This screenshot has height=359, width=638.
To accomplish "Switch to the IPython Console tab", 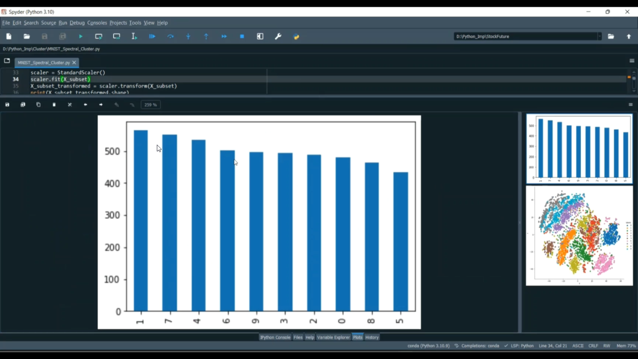I will 275,337.
